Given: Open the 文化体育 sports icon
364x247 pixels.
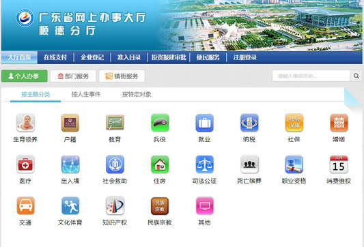Looking at the screenshot, I should (70, 205).
